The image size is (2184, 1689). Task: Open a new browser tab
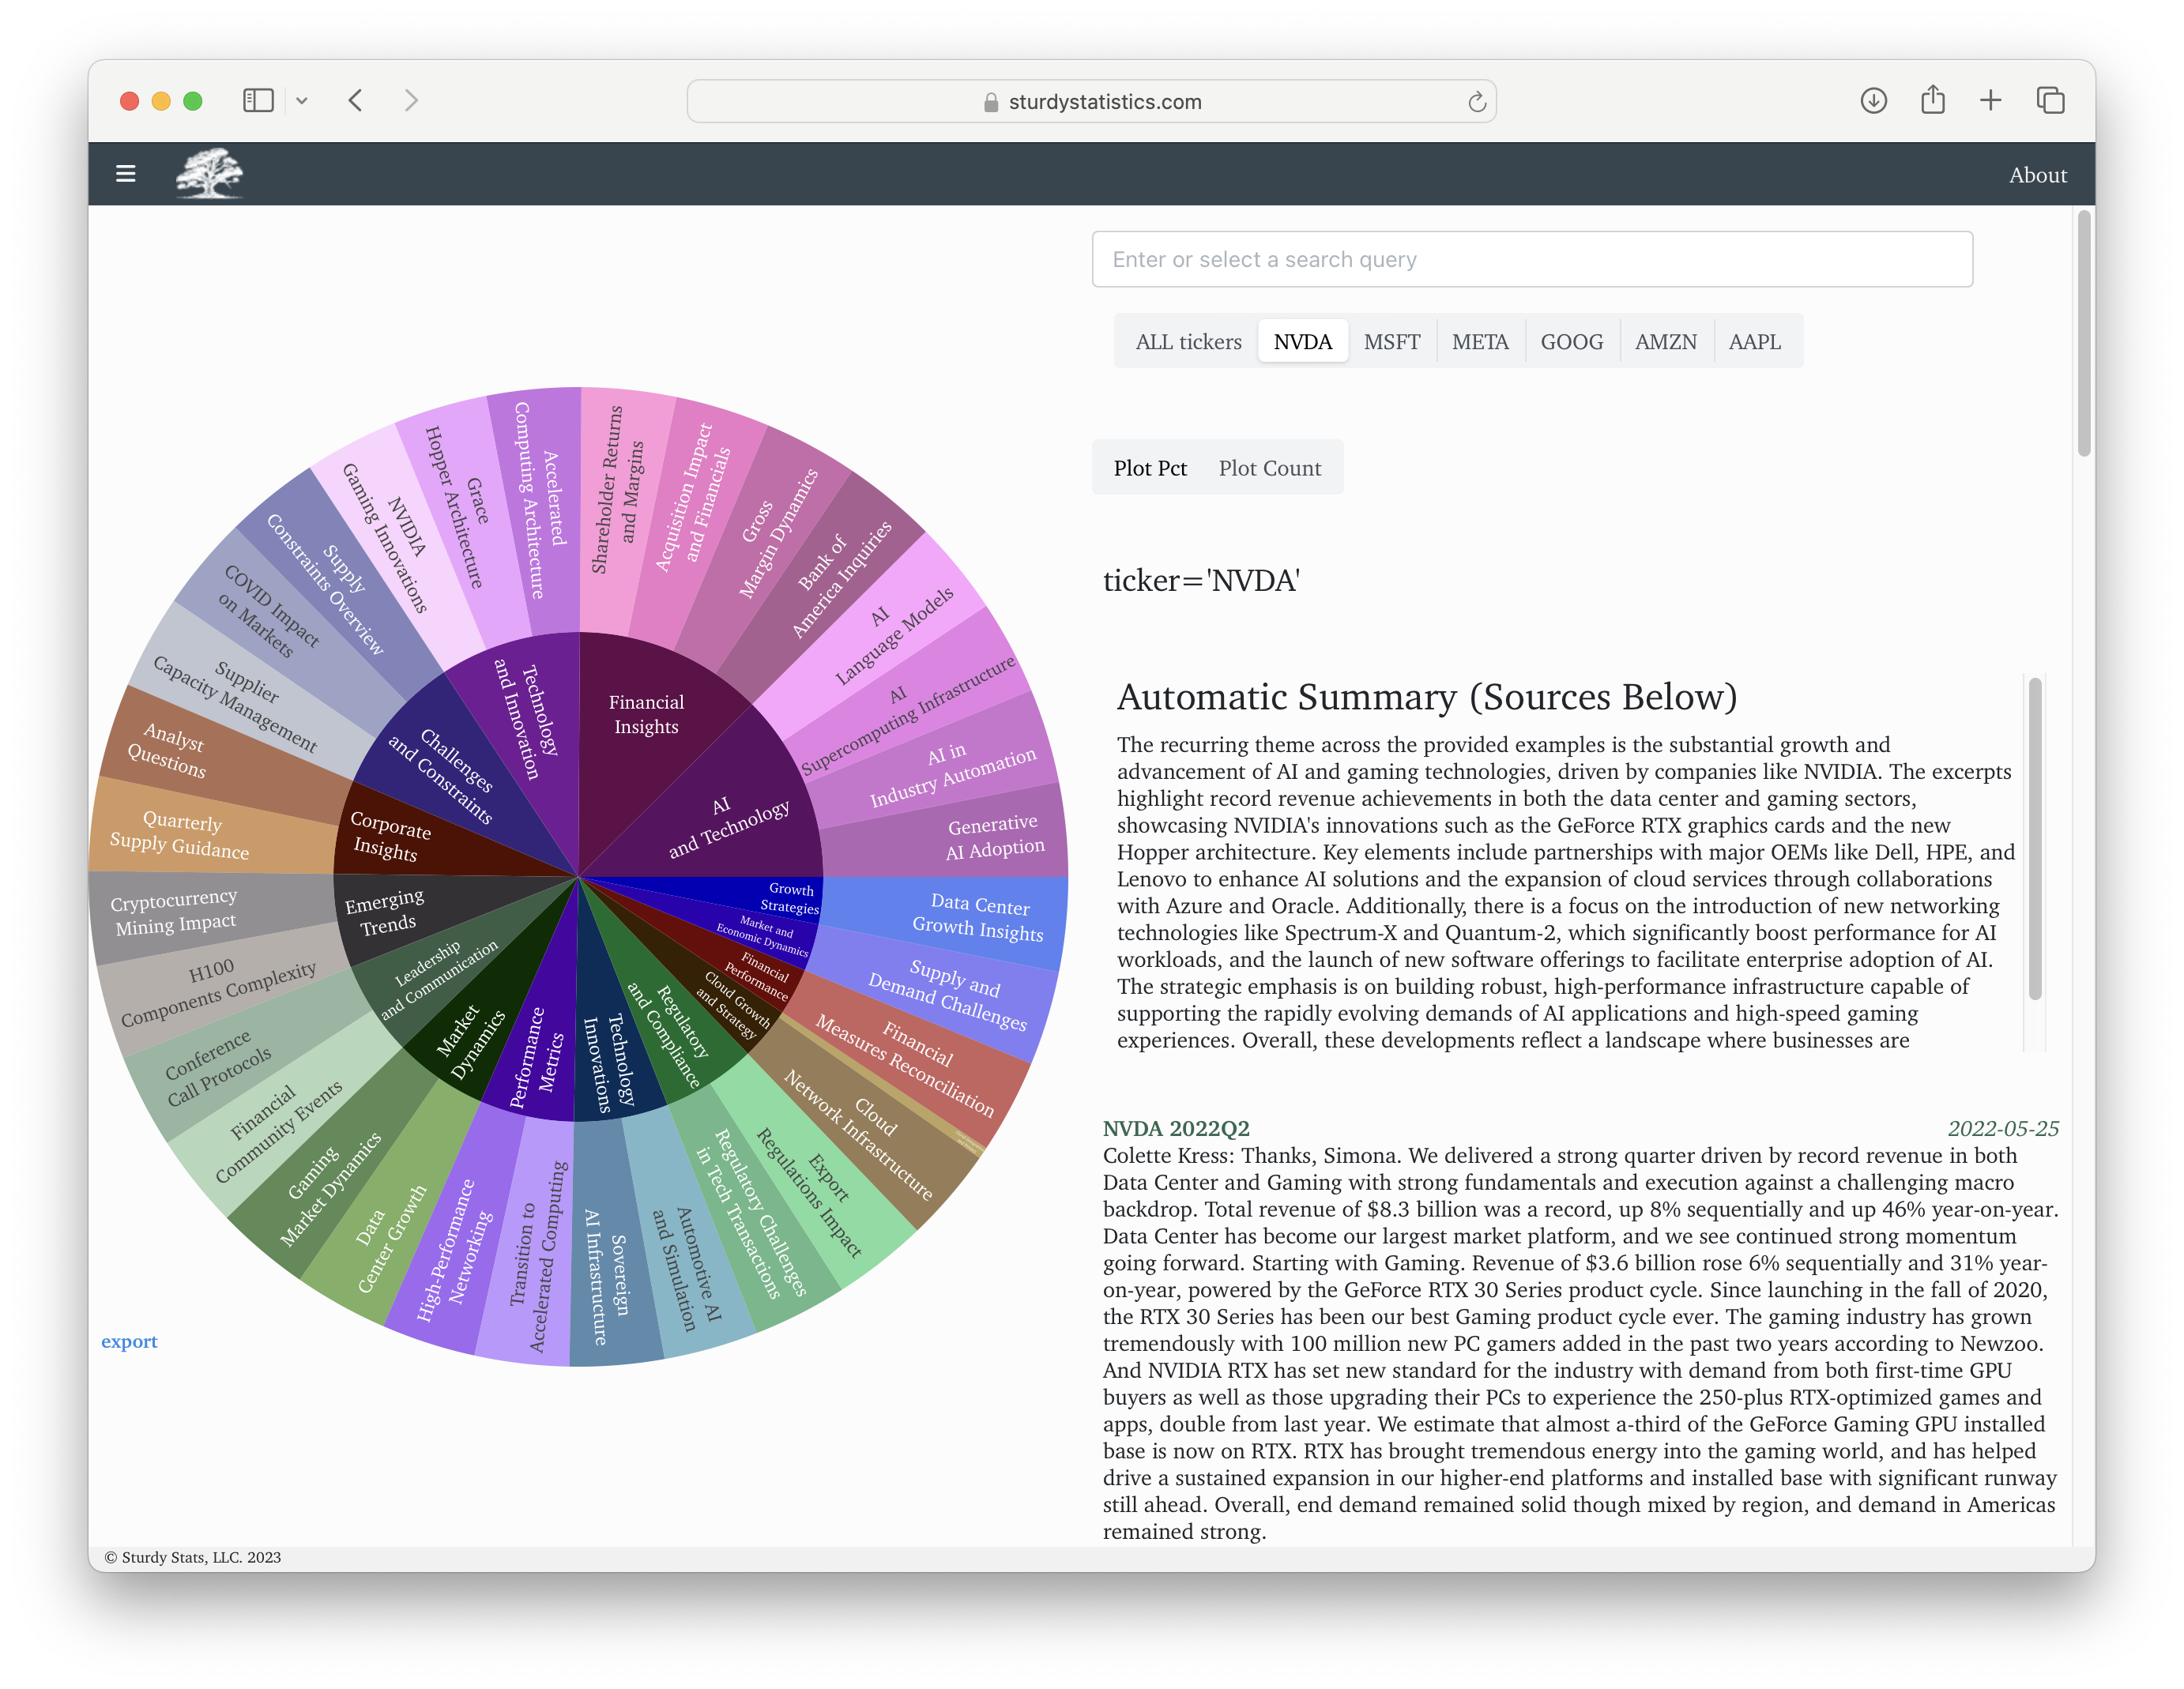1990,100
